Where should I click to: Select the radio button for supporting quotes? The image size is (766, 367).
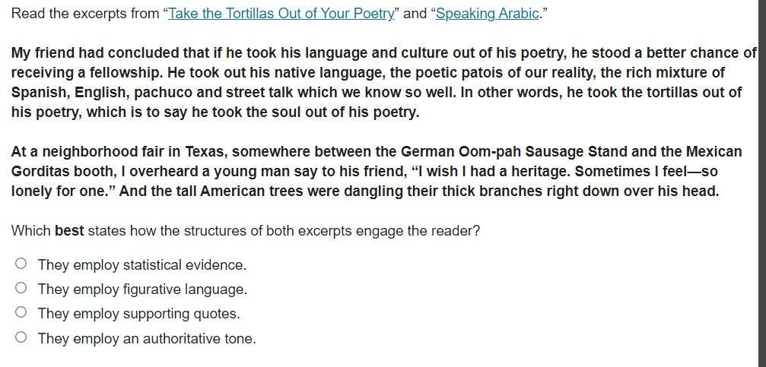click(21, 312)
